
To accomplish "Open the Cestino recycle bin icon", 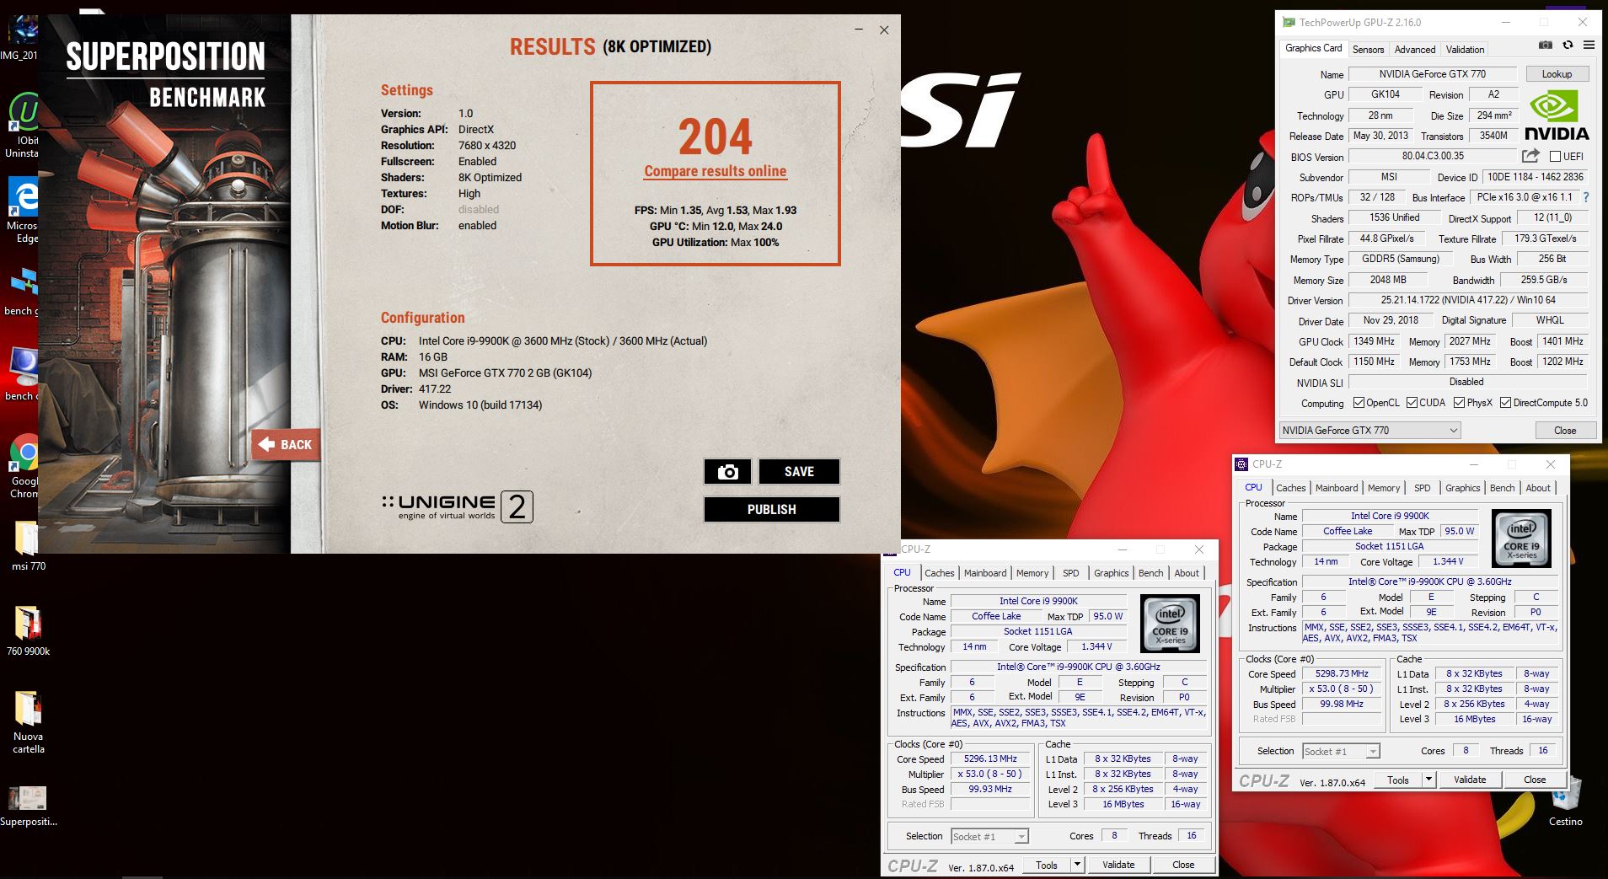I will click(x=1565, y=801).
